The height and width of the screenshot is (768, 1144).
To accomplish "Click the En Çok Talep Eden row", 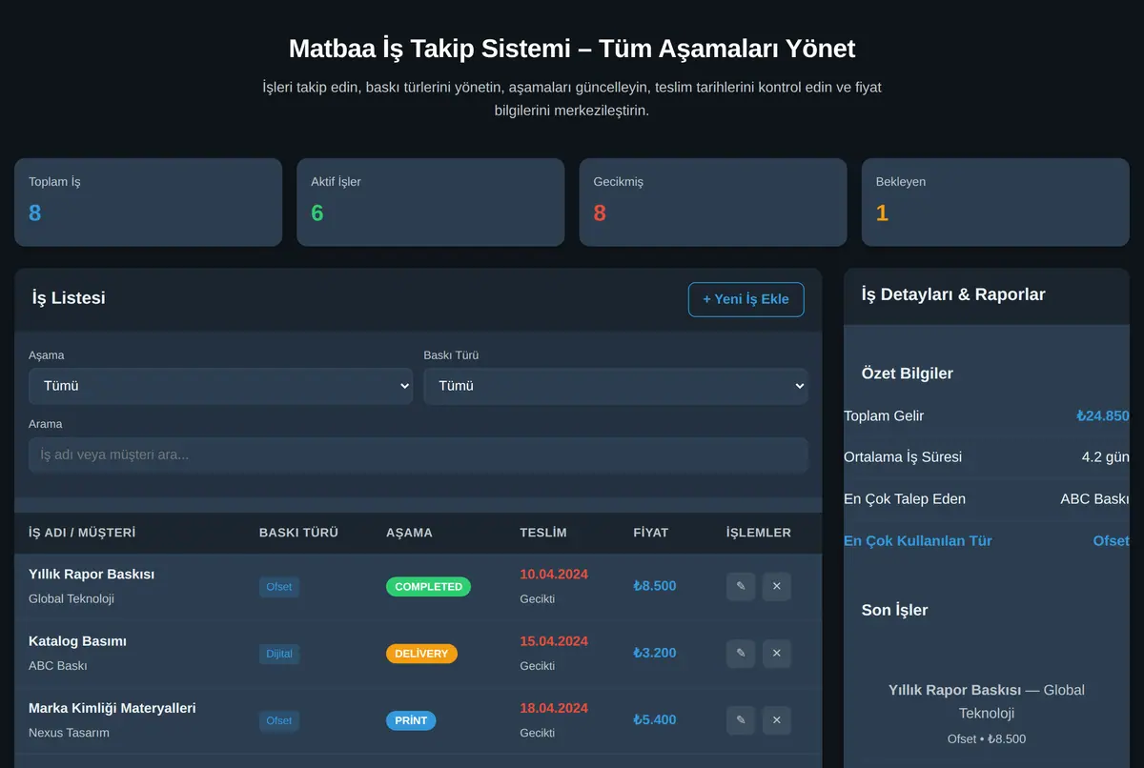I will (x=987, y=498).
